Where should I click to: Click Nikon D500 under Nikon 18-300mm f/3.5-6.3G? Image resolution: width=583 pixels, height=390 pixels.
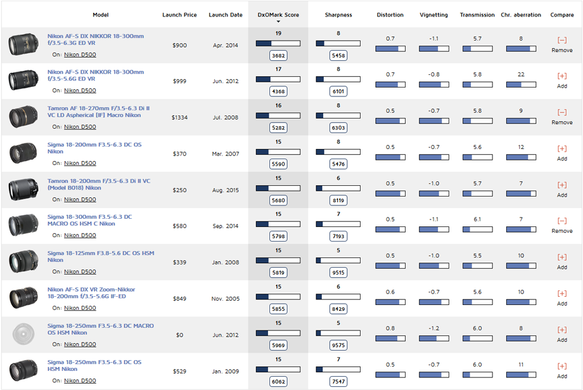pos(80,55)
